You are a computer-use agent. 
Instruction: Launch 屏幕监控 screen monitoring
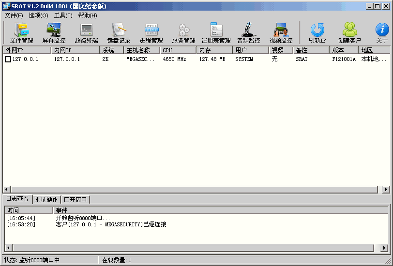click(x=54, y=33)
